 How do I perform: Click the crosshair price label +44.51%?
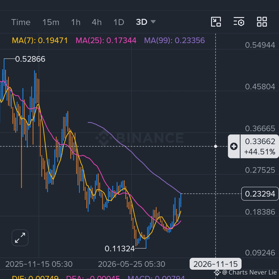260,152
